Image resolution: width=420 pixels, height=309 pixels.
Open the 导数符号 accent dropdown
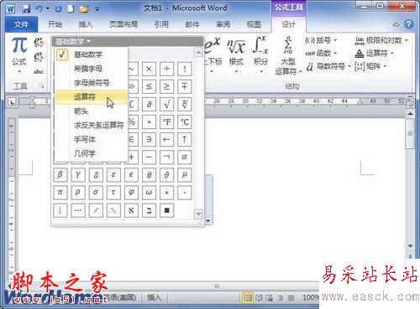[x=328, y=66]
